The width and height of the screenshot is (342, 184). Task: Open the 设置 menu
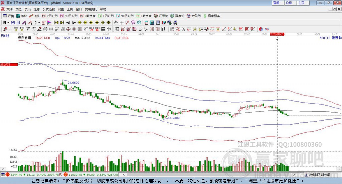point(61,9)
